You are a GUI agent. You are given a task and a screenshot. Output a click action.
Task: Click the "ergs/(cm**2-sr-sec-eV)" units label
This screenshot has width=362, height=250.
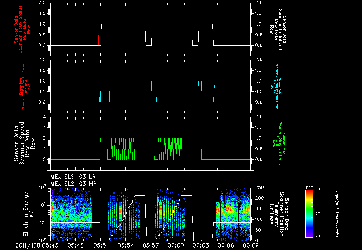[337, 213]
